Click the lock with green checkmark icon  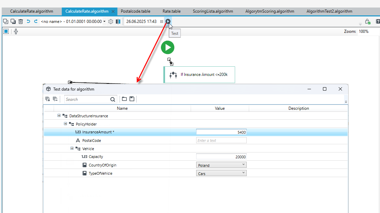click(368, 22)
